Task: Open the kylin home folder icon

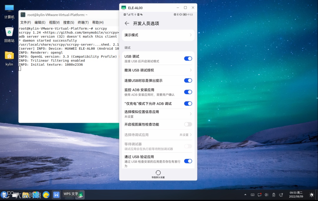Action: 9,58
